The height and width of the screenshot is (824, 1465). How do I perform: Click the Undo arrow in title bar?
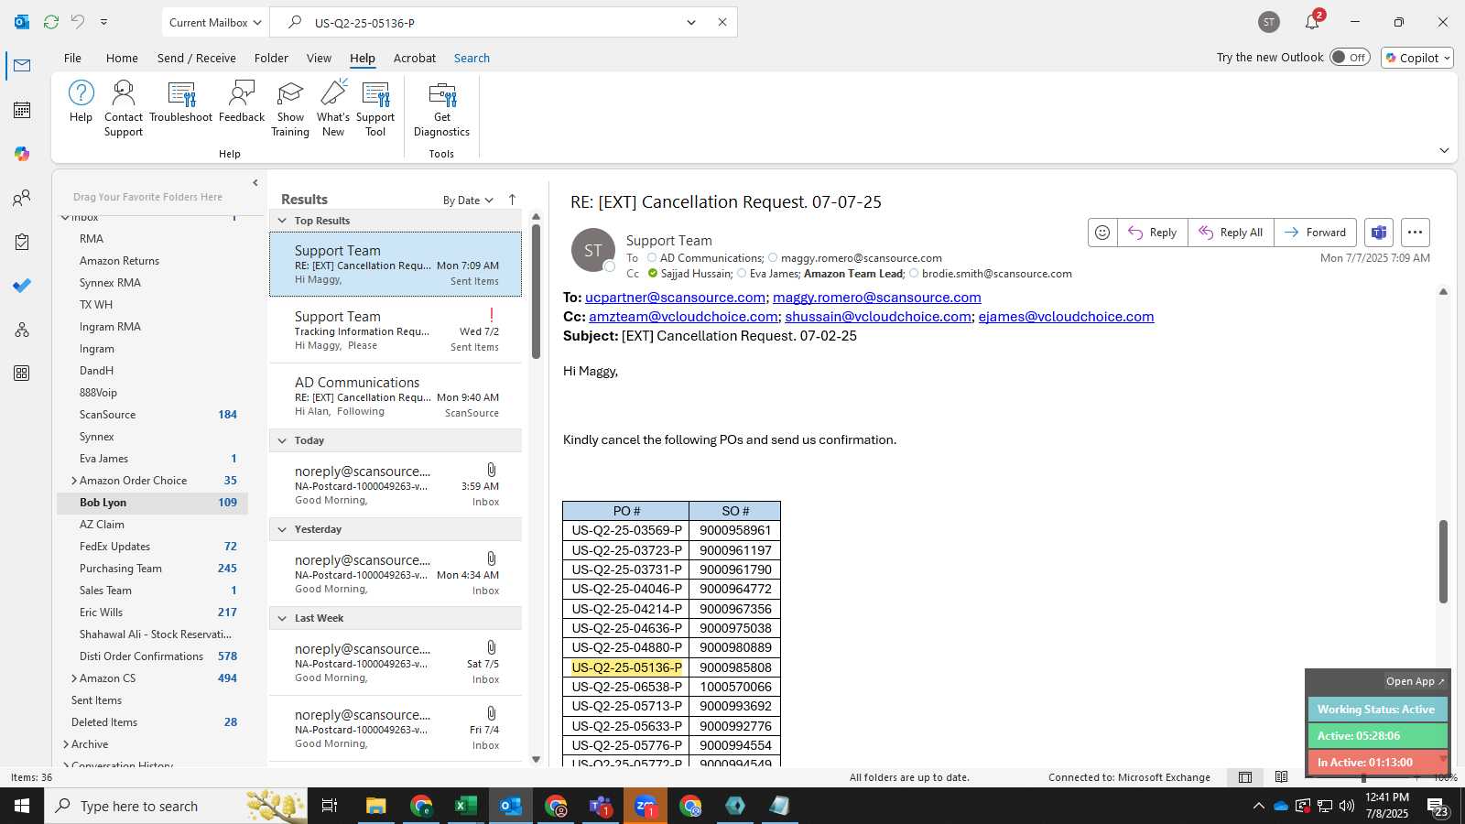click(78, 22)
